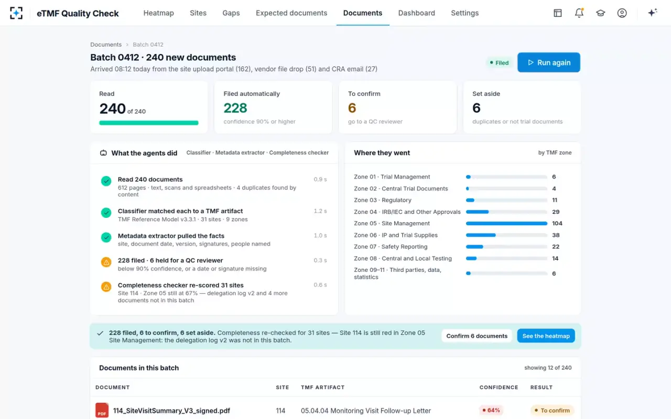Click Confirm 6 documents button
The image size is (671, 419).
tap(477, 336)
